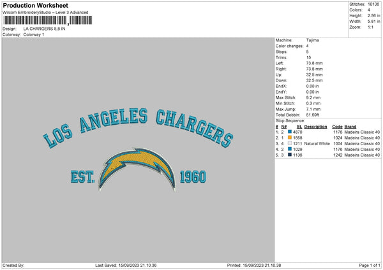Click the Total Bobbin value 51.69ft
Screen dimensions: 383x270
(x=313, y=115)
